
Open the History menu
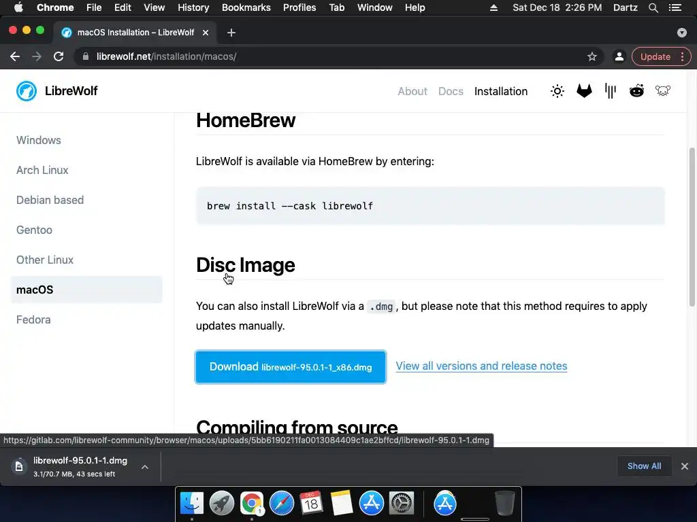[193, 7]
